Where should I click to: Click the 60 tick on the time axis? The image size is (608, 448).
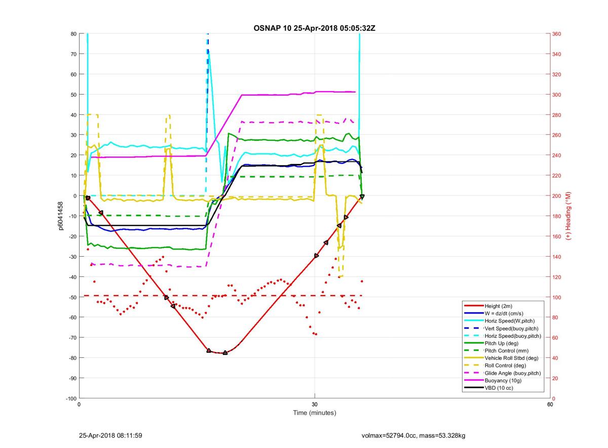[x=550, y=404]
